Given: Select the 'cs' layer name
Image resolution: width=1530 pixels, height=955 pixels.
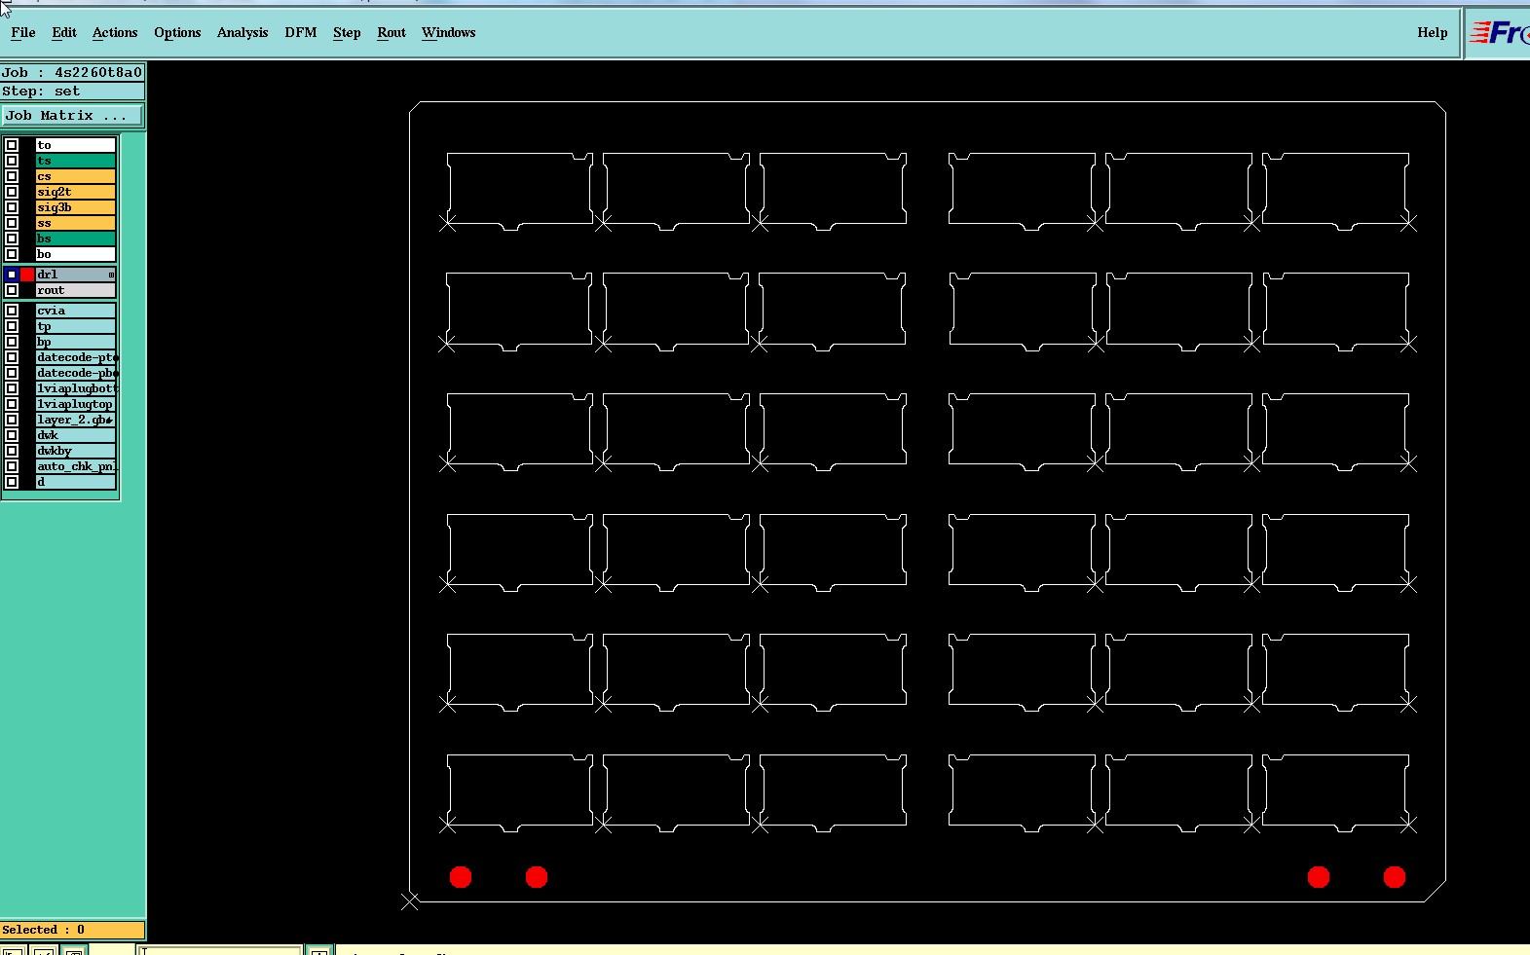Looking at the screenshot, I should pos(76,176).
